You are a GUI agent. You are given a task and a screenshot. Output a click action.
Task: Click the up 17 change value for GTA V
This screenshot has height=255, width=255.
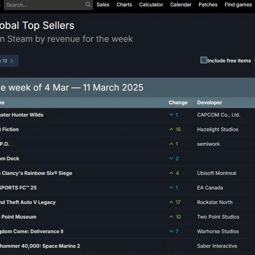coord(175,202)
